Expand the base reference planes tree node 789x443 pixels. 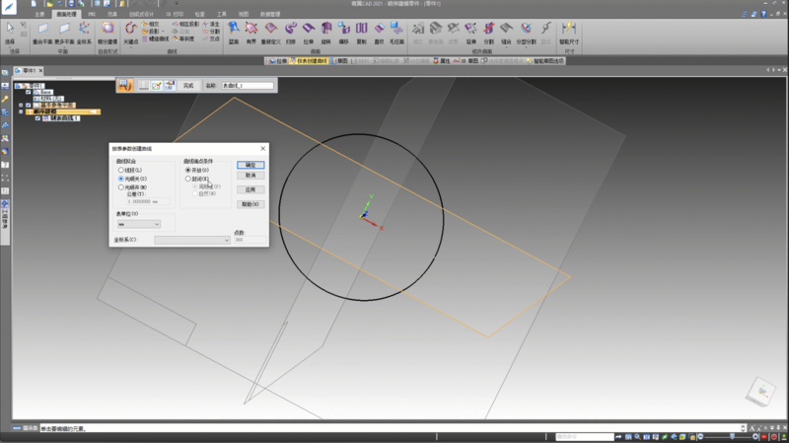pyautogui.click(x=21, y=106)
